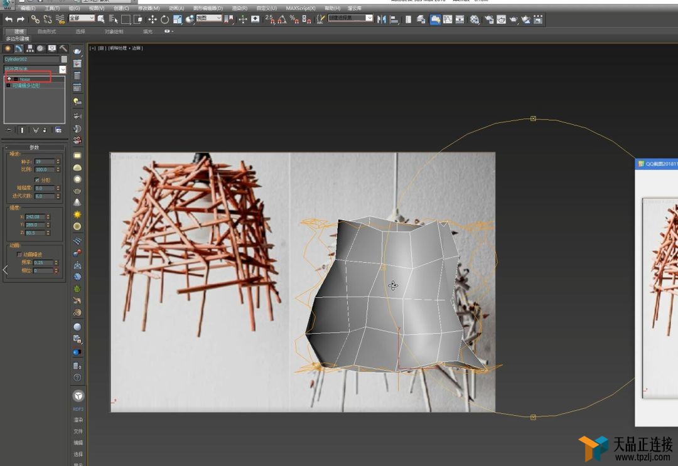The height and width of the screenshot is (466, 678).
Task: Switch to the Motion command panel tab
Action: click(x=41, y=48)
